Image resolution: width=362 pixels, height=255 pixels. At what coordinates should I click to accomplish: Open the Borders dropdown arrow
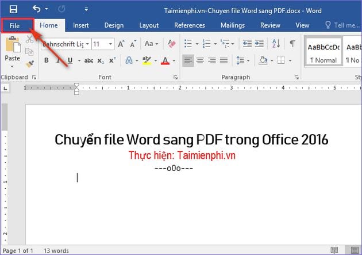coord(290,61)
